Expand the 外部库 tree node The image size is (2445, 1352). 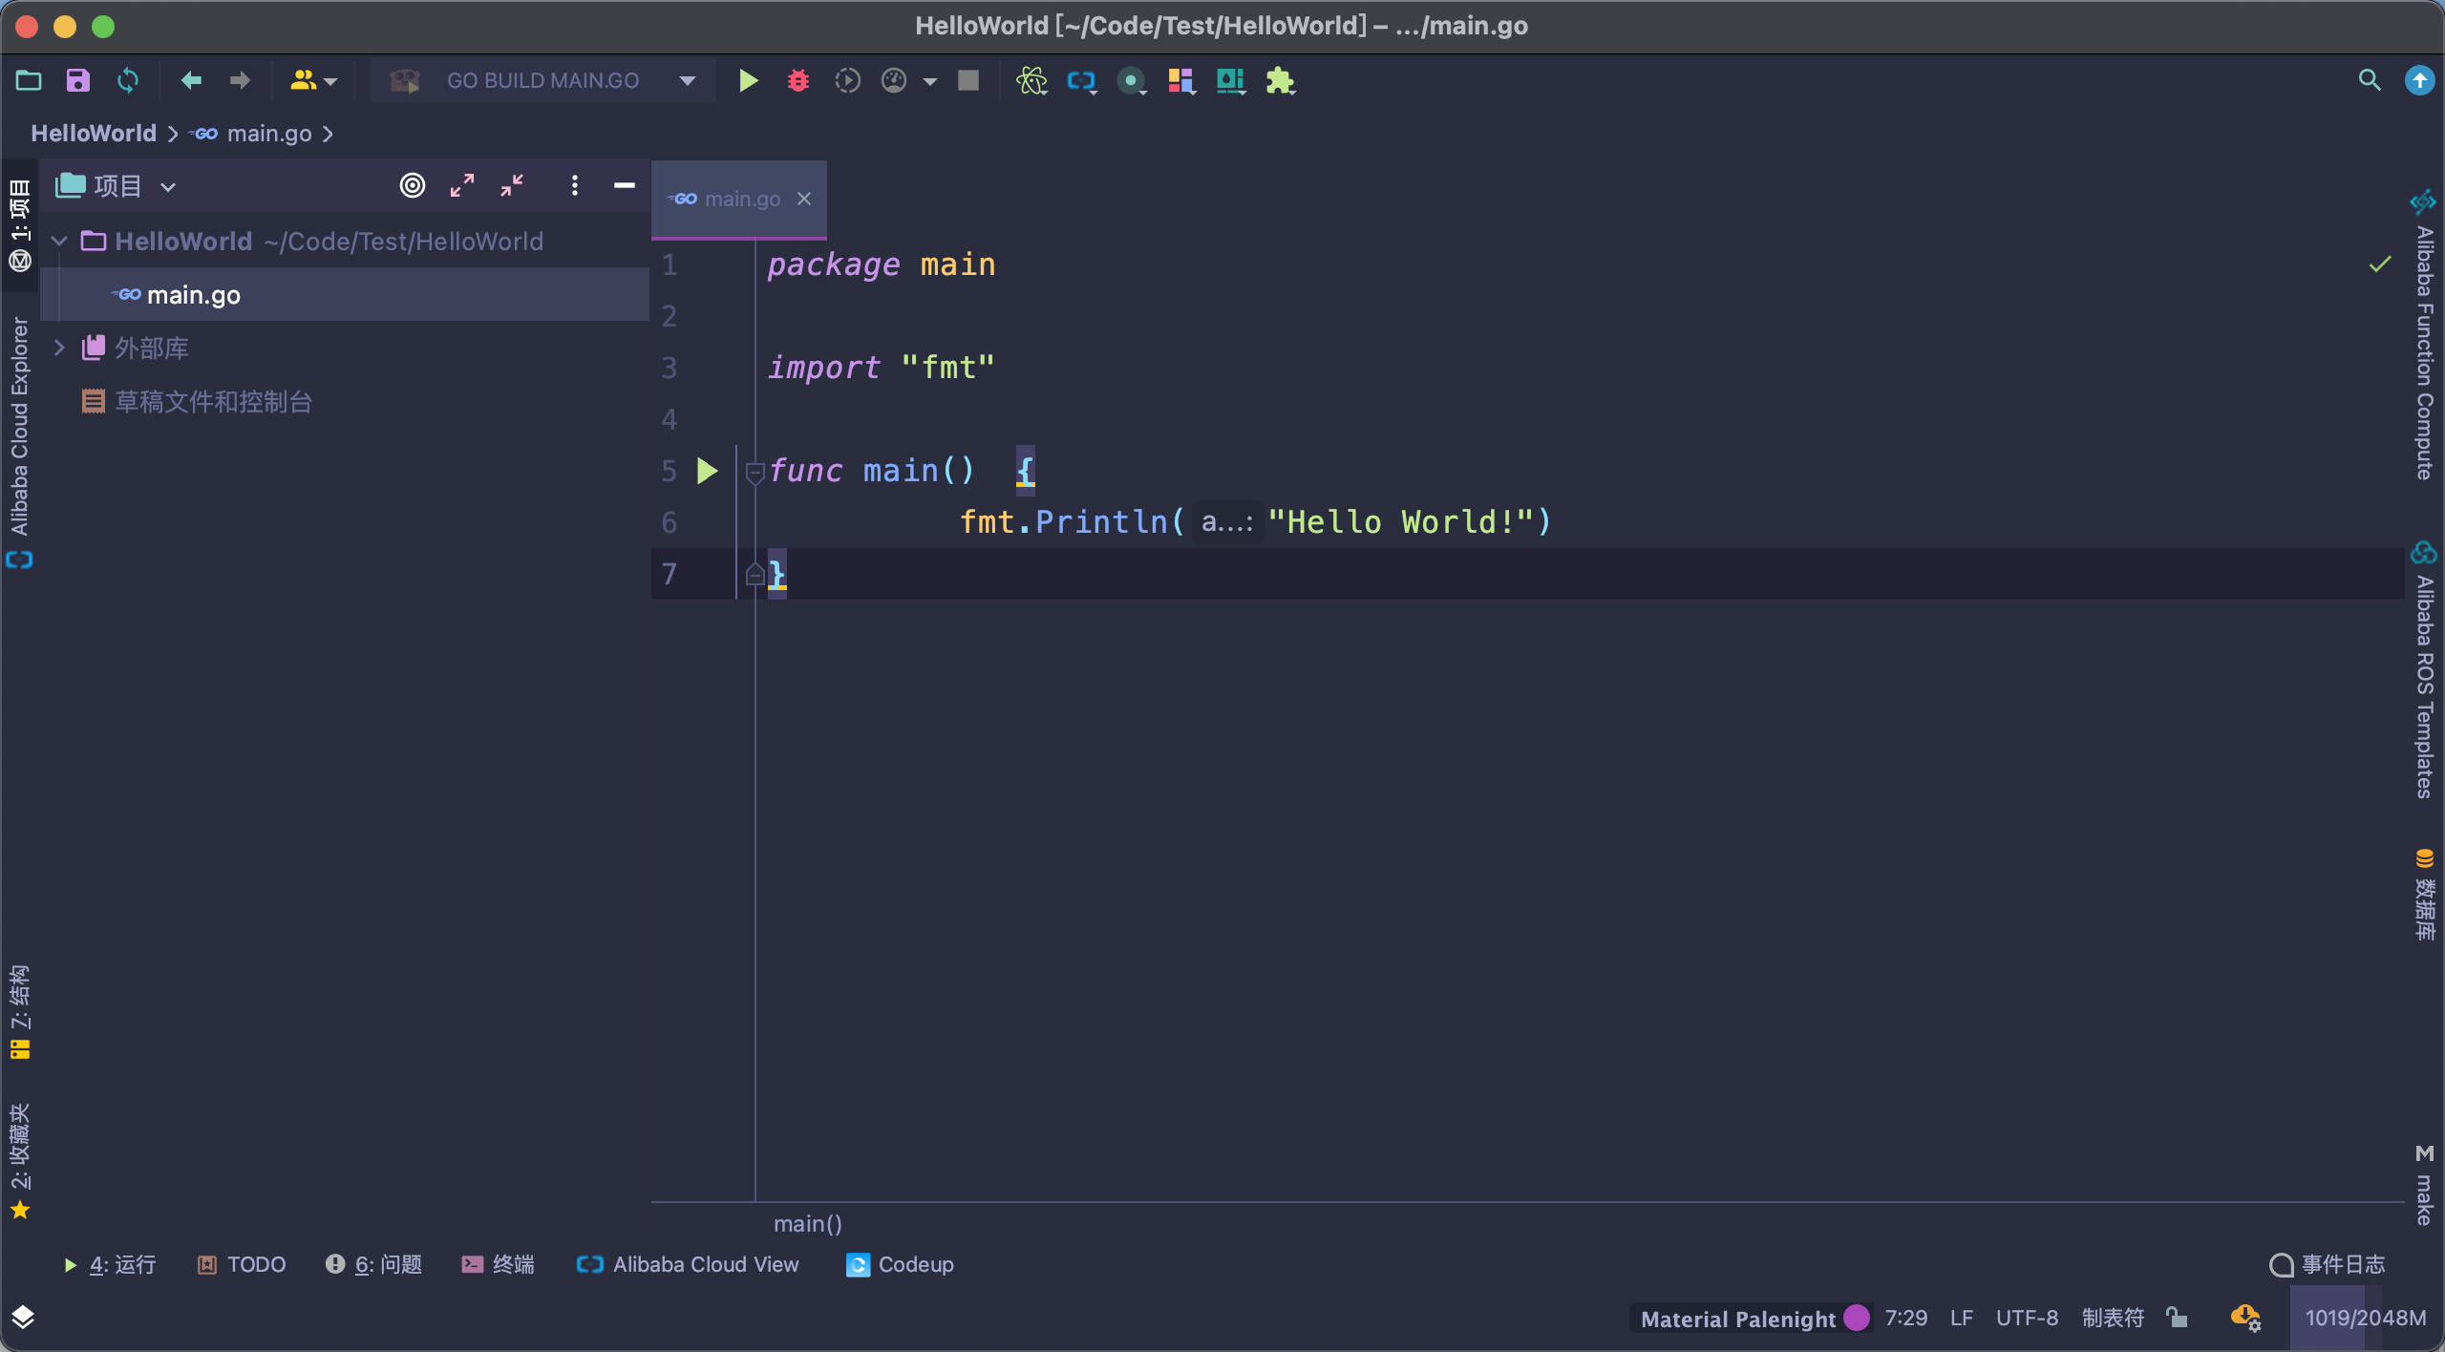(x=59, y=348)
